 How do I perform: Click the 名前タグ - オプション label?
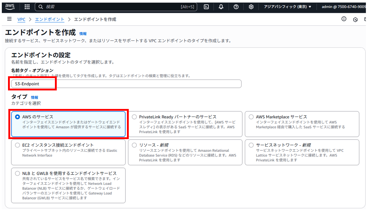[32, 70]
